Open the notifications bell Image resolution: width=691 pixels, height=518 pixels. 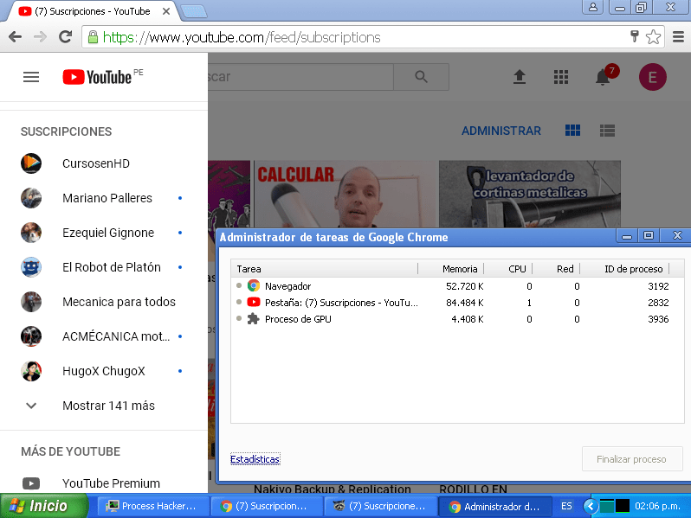tap(603, 77)
